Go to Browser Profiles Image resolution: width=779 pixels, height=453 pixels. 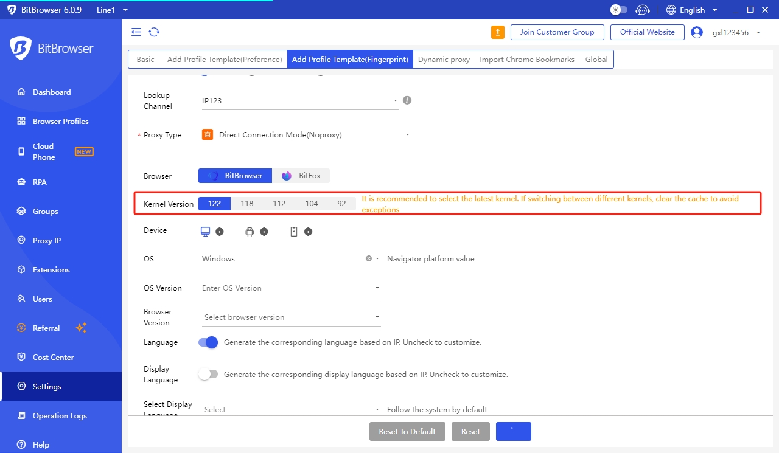tap(61, 122)
